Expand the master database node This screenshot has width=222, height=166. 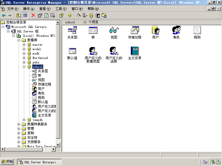pos(24,45)
